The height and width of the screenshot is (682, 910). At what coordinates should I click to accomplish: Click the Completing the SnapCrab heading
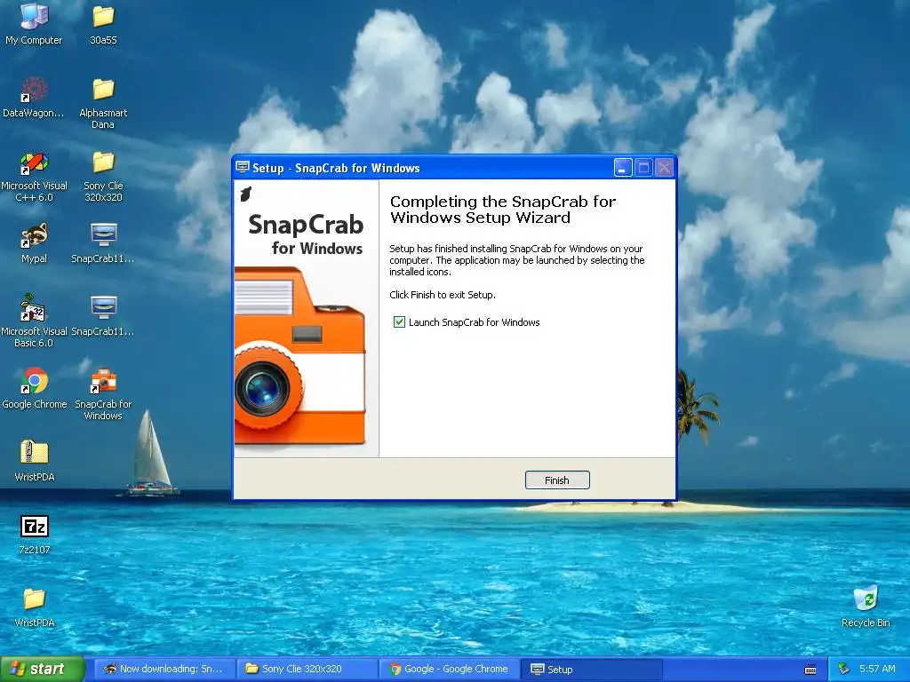tap(503, 210)
